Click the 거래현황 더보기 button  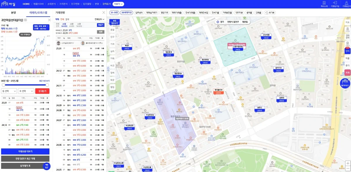tap(25, 152)
